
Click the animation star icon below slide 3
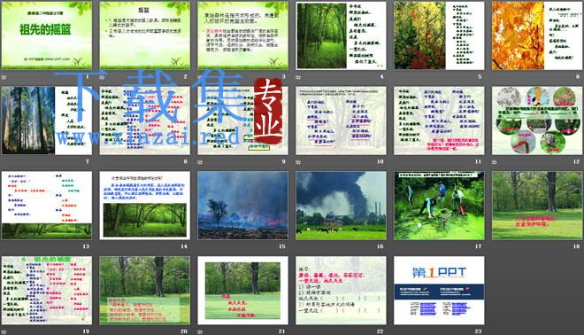point(201,77)
